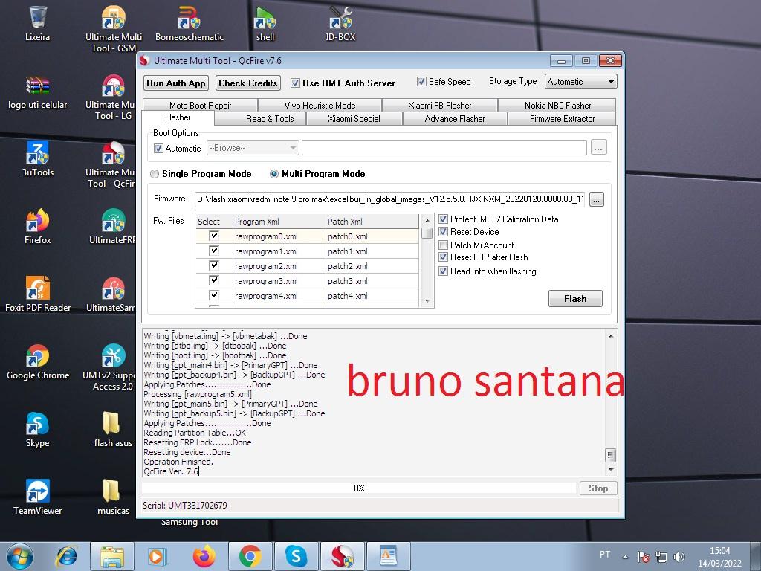Switch to Xiaomi FB Flasher tab
The height and width of the screenshot is (571, 761).
pyautogui.click(x=440, y=106)
